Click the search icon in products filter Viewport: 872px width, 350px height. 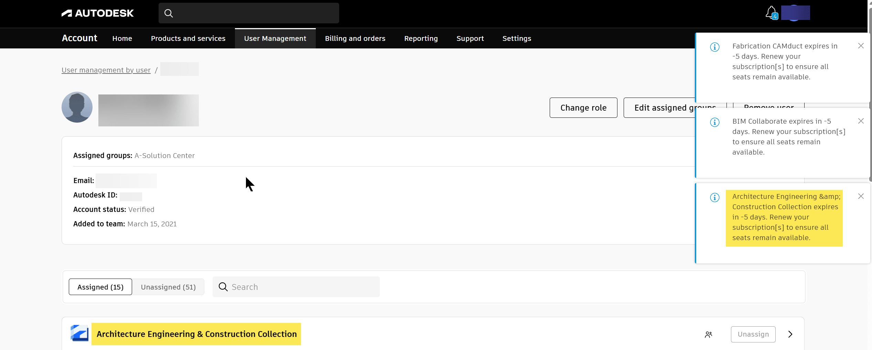[223, 287]
